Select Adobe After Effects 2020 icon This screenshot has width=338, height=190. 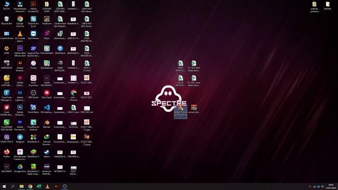[20, 51]
